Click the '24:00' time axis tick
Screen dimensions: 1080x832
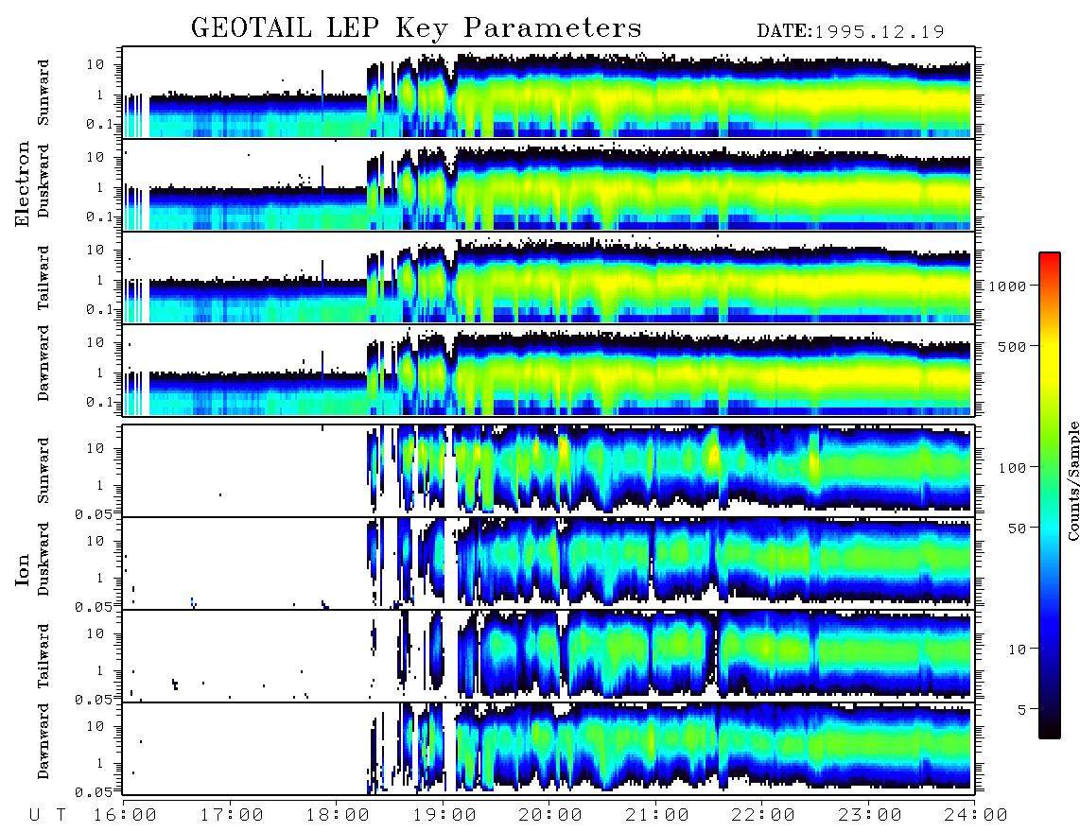point(976,815)
